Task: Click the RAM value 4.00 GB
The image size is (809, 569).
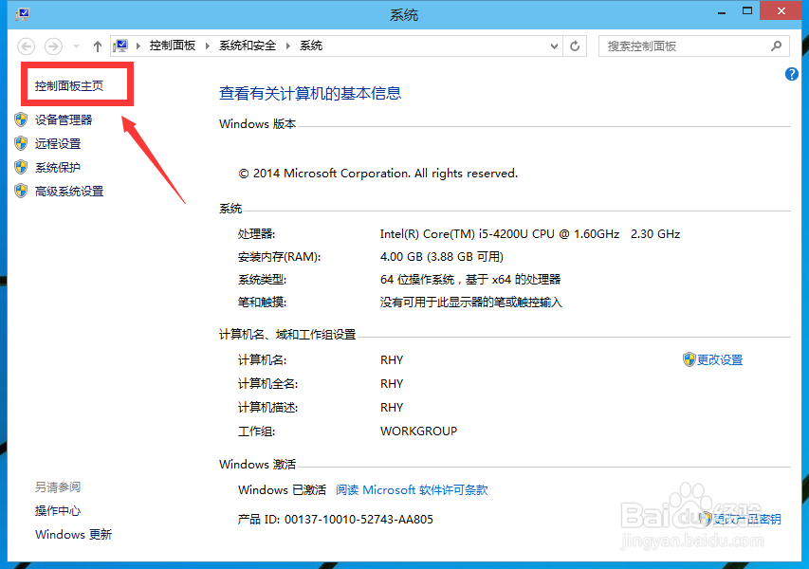Action: coord(442,257)
